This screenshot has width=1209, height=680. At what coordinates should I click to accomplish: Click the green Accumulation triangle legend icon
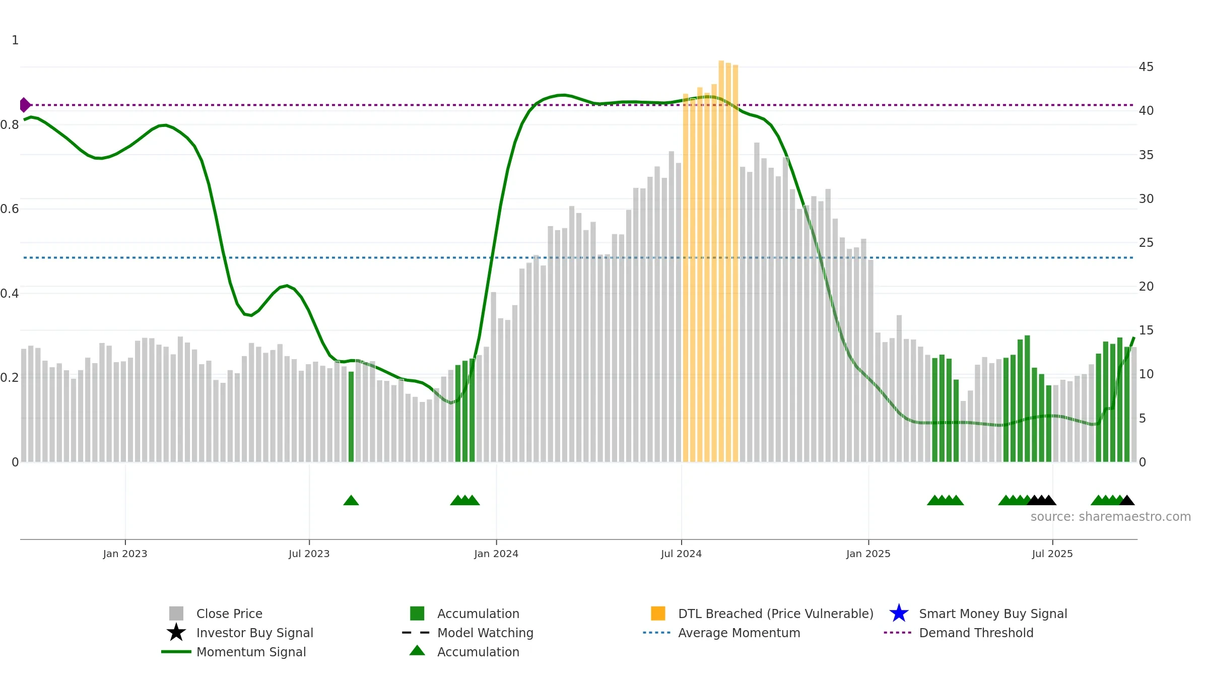417,651
